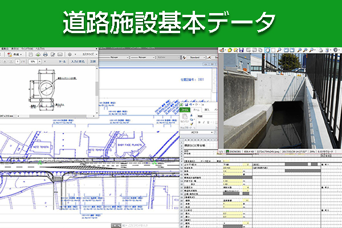Open the ByColor dropdown in CAD toolbar
342x228 pixels.
pyautogui.click(x=168, y=58)
